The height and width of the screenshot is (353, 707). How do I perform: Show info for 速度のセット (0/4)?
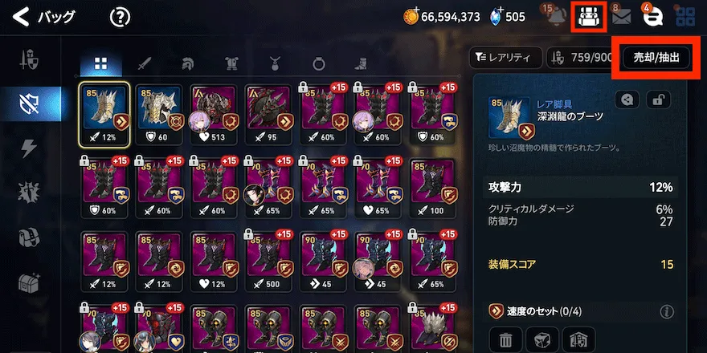coord(666,311)
